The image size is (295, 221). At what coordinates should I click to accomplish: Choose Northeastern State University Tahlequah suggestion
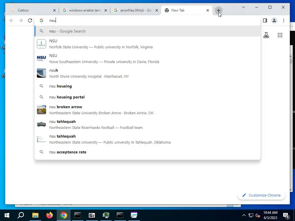(148, 139)
